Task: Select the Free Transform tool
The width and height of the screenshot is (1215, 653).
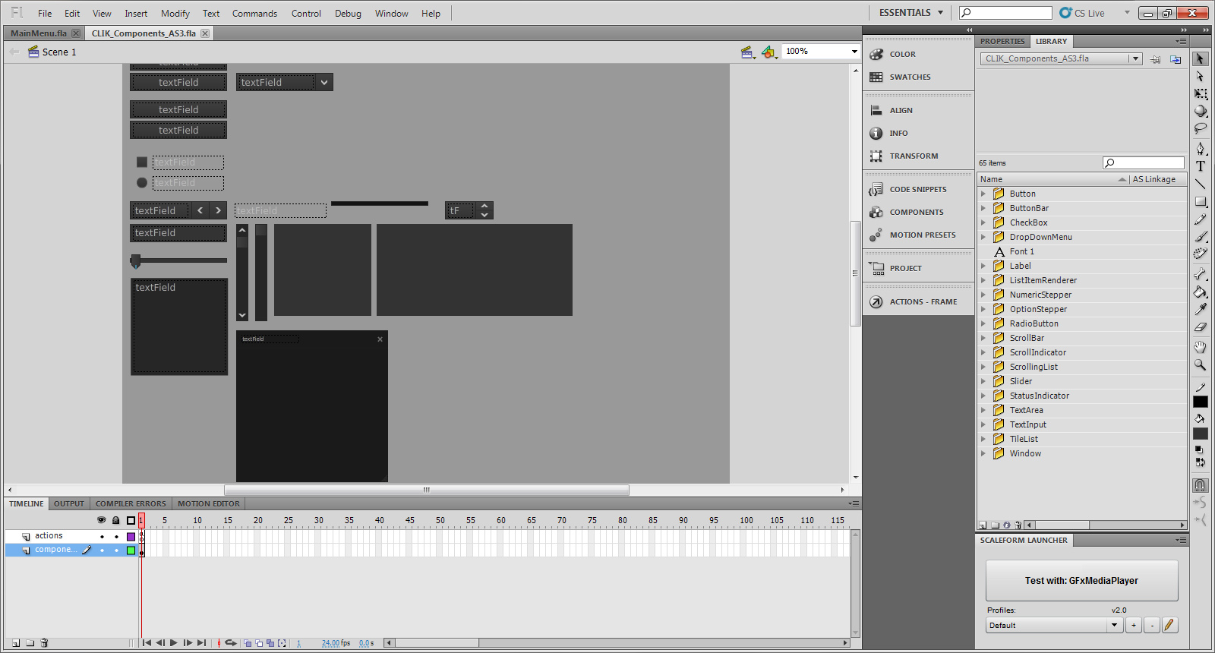Action: (1200, 94)
